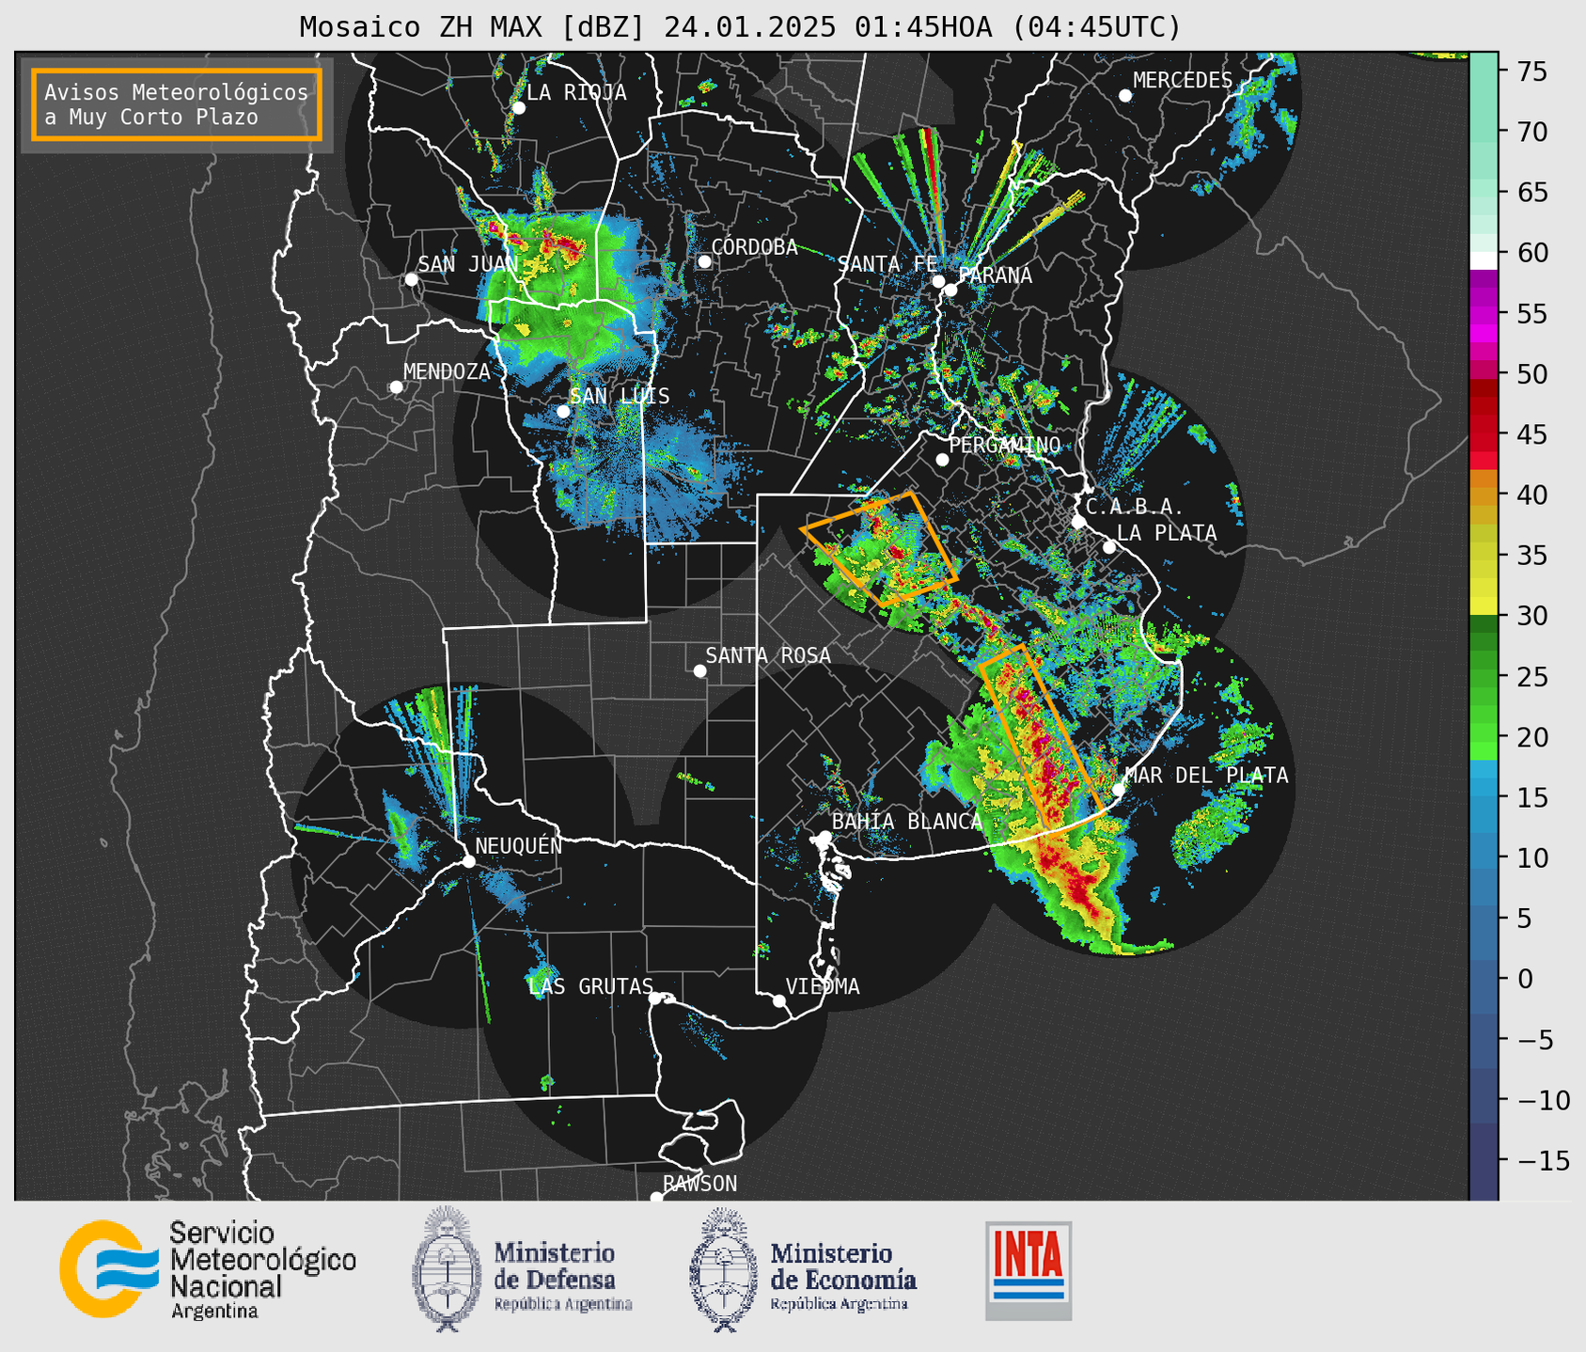The height and width of the screenshot is (1352, 1586).
Task: Click the RAWSON city label
Action: 700,1184
